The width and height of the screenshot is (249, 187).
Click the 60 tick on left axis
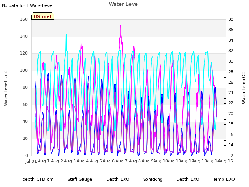pyautogui.click(x=25, y=104)
